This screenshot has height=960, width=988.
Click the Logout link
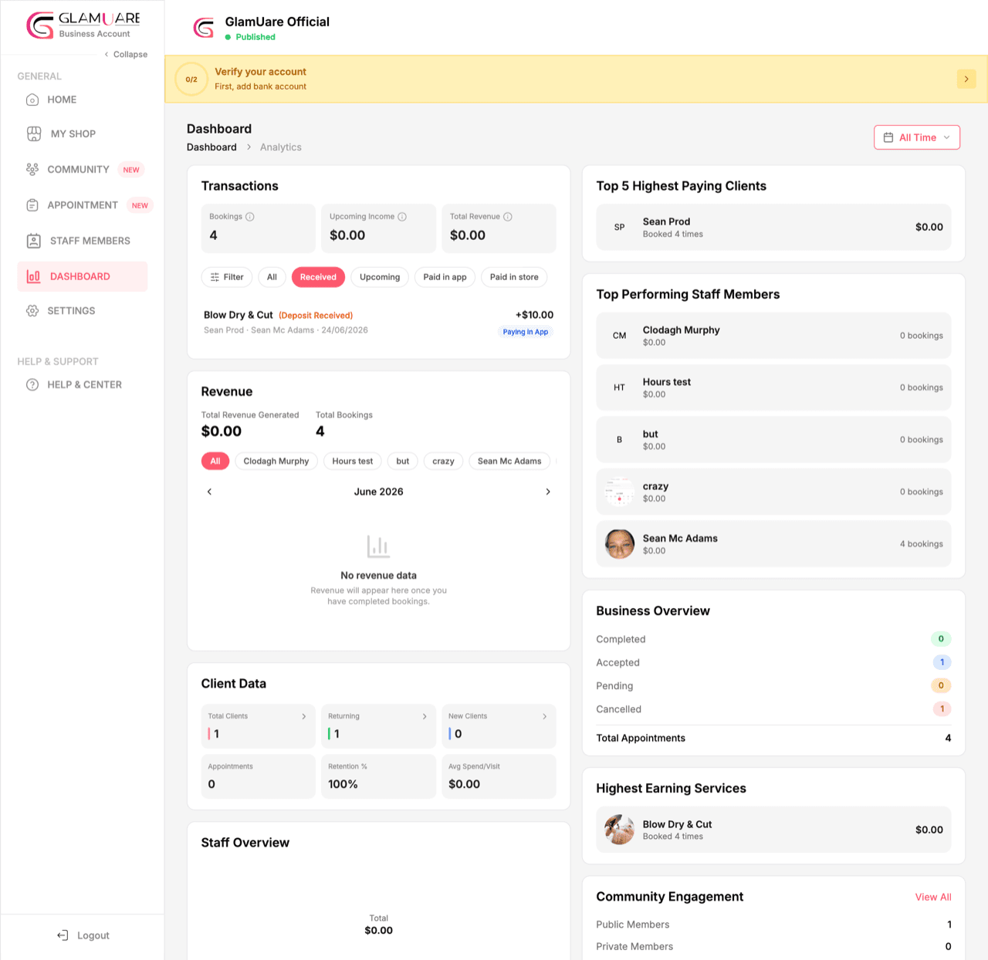pyautogui.click(x=83, y=935)
